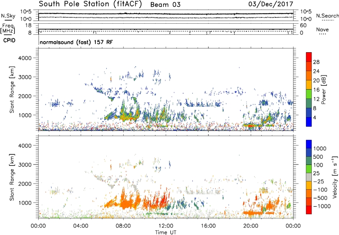Click the "20" value on the Power colorbar
339x235 pixels.
click(316, 81)
